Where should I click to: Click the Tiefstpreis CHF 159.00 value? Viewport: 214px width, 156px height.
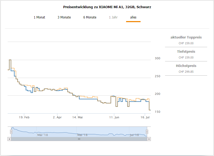(186, 57)
